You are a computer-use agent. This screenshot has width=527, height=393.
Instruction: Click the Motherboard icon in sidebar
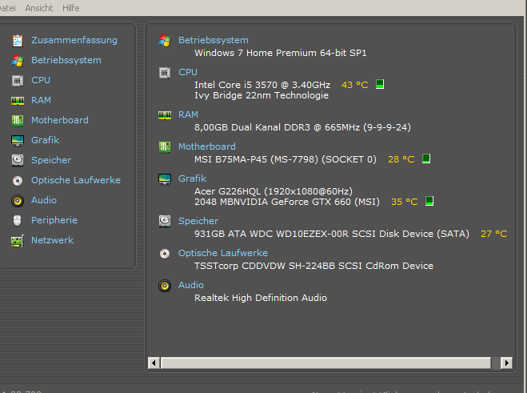18,120
